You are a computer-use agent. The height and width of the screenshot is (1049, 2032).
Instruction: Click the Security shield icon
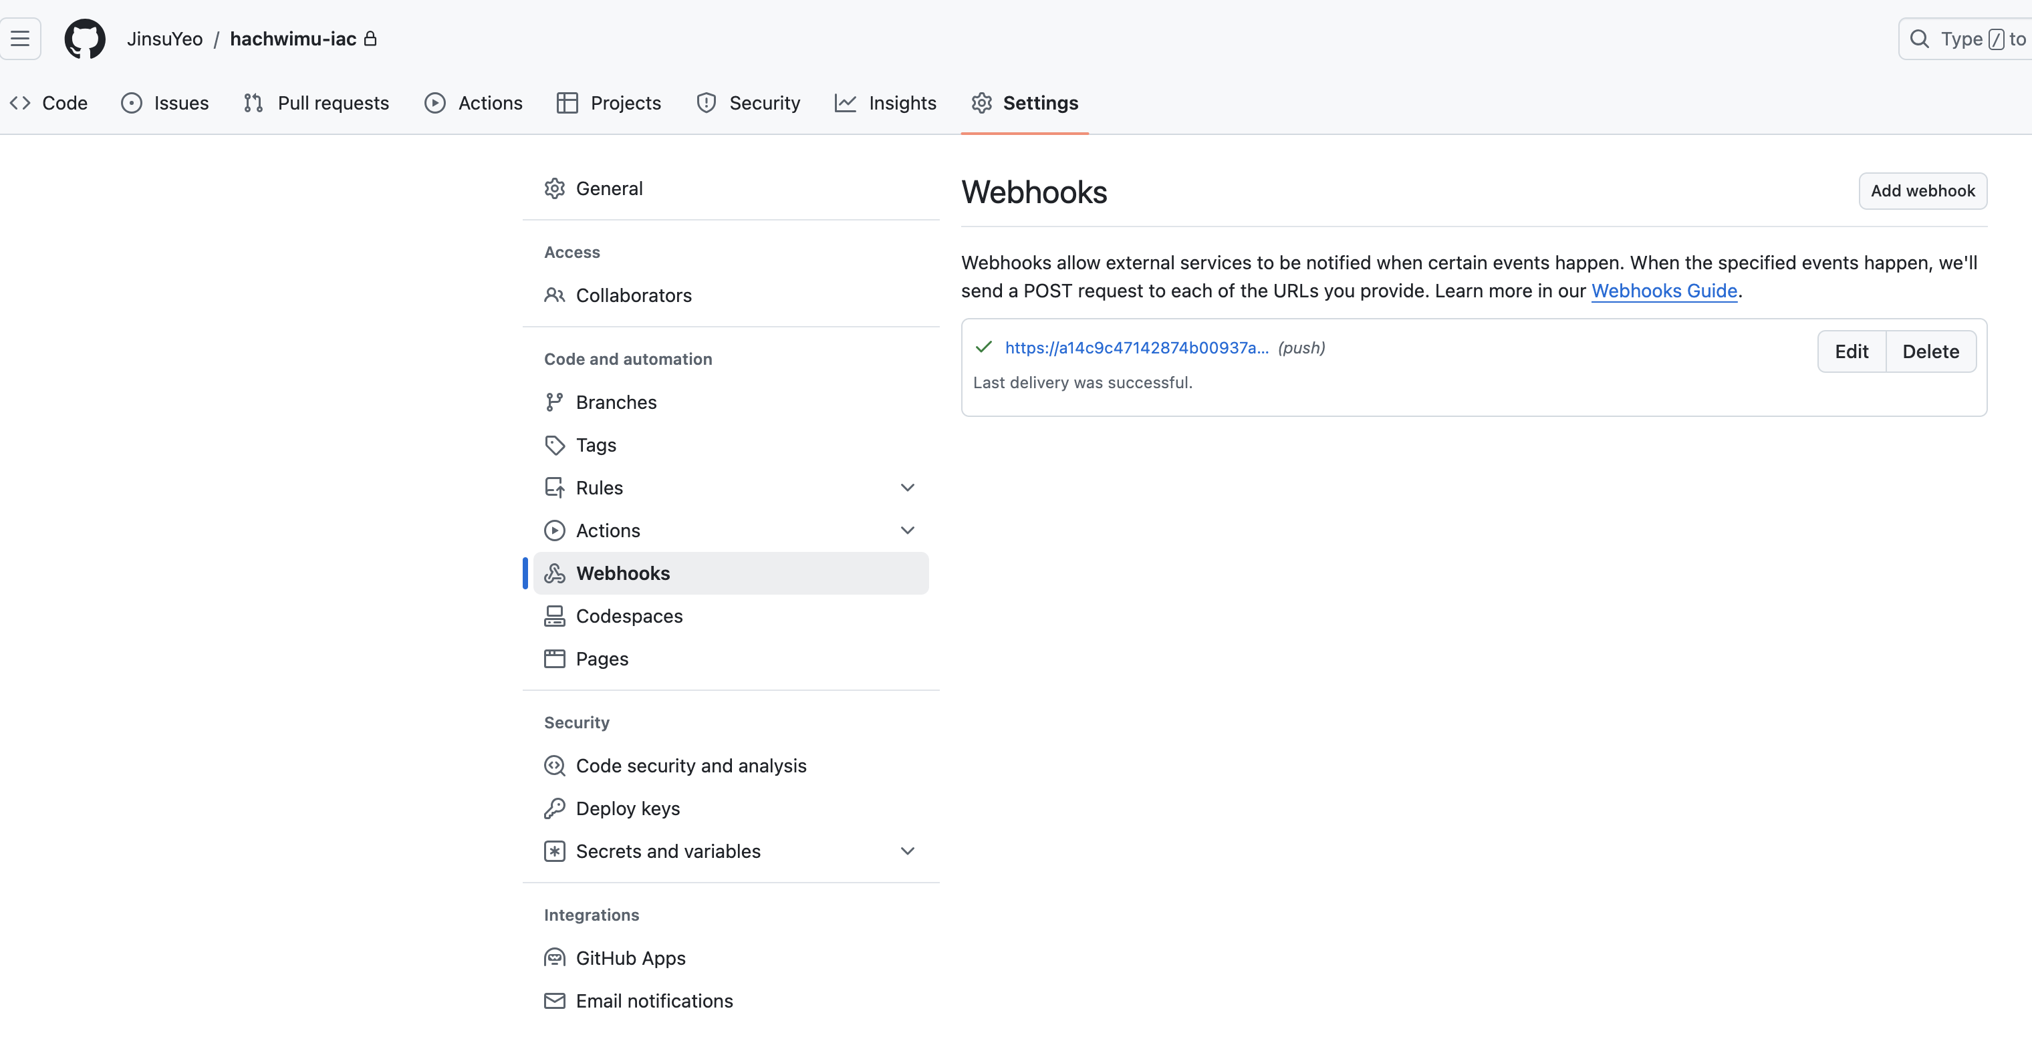[706, 102]
